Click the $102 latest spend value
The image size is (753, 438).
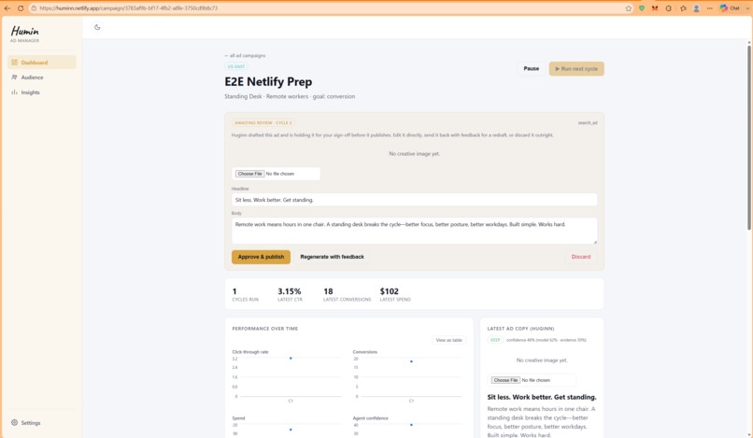[389, 291]
